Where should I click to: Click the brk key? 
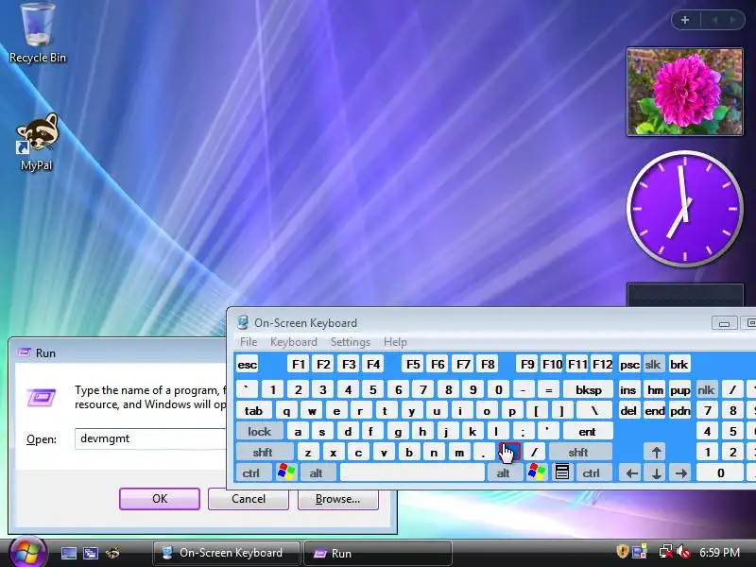click(x=679, y=364)
